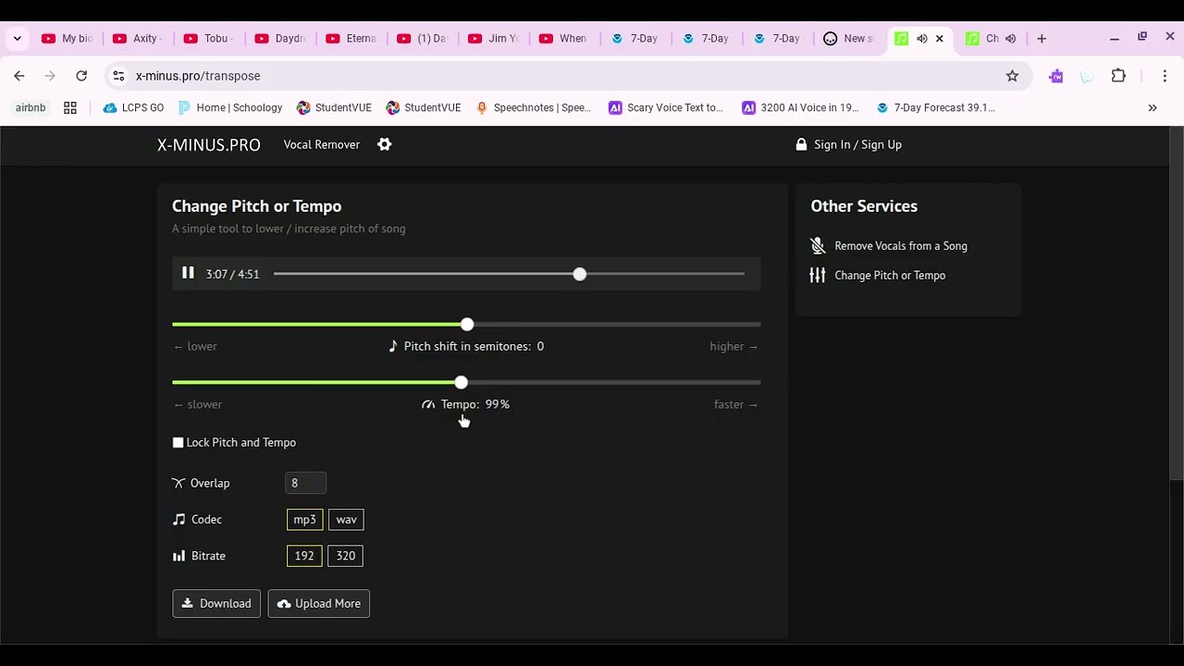This screenshot has width=1184, height=666.
Task: Click the Bitrate bars icon
Action: 179,556
